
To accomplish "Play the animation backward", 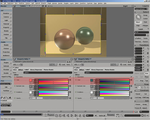I will pyautogui.click(x=68, y=115).
